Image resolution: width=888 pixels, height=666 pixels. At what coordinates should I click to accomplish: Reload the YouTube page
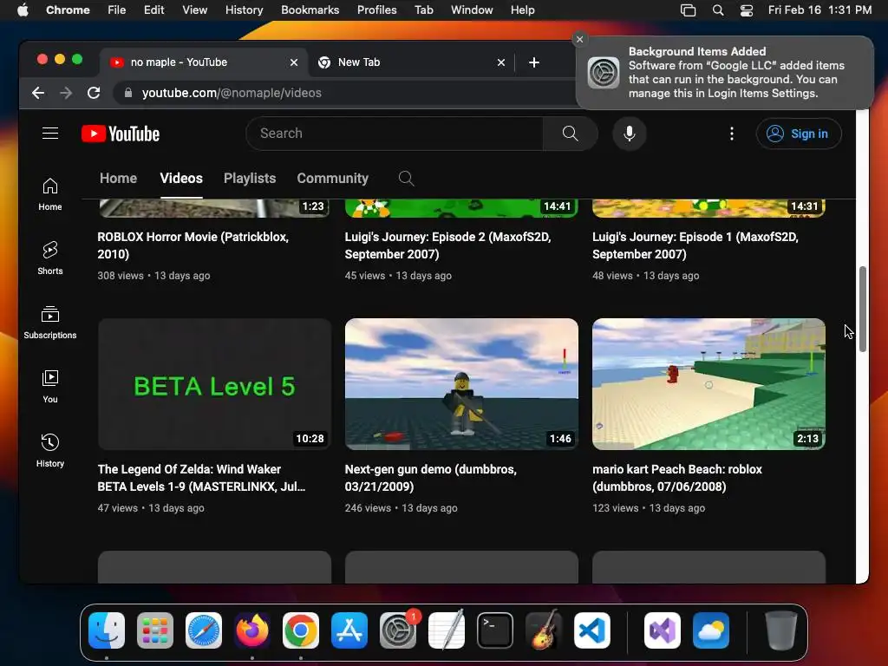pos(94,93)
